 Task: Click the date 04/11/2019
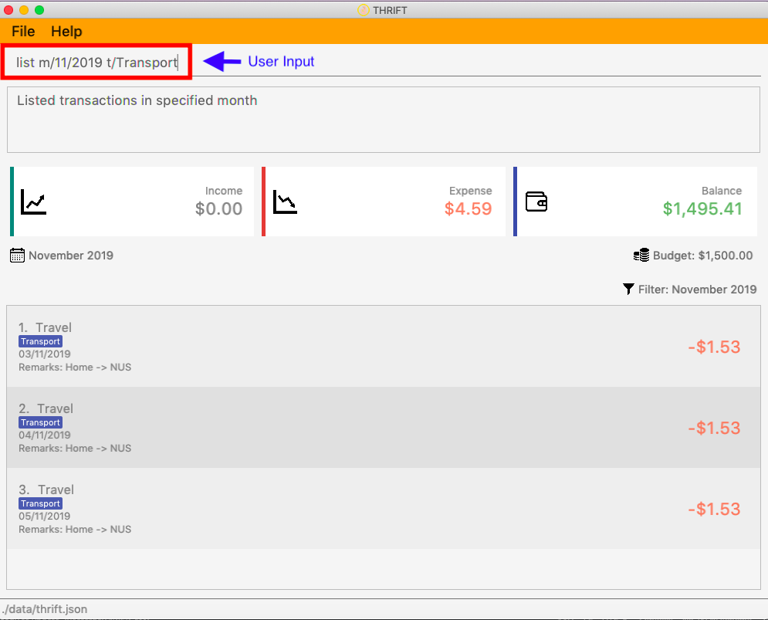pyautogui.click(x=45, y=435)
